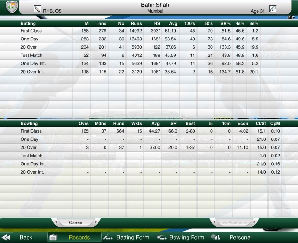This screenshot has height=243, width=298.
Task: Click left arrow of Career selector
Action: [x=56, y=222]
